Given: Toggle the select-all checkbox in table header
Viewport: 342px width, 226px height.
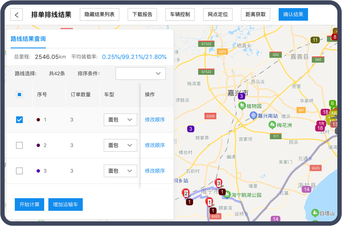Looking at the screenshot, I should 19,94.
